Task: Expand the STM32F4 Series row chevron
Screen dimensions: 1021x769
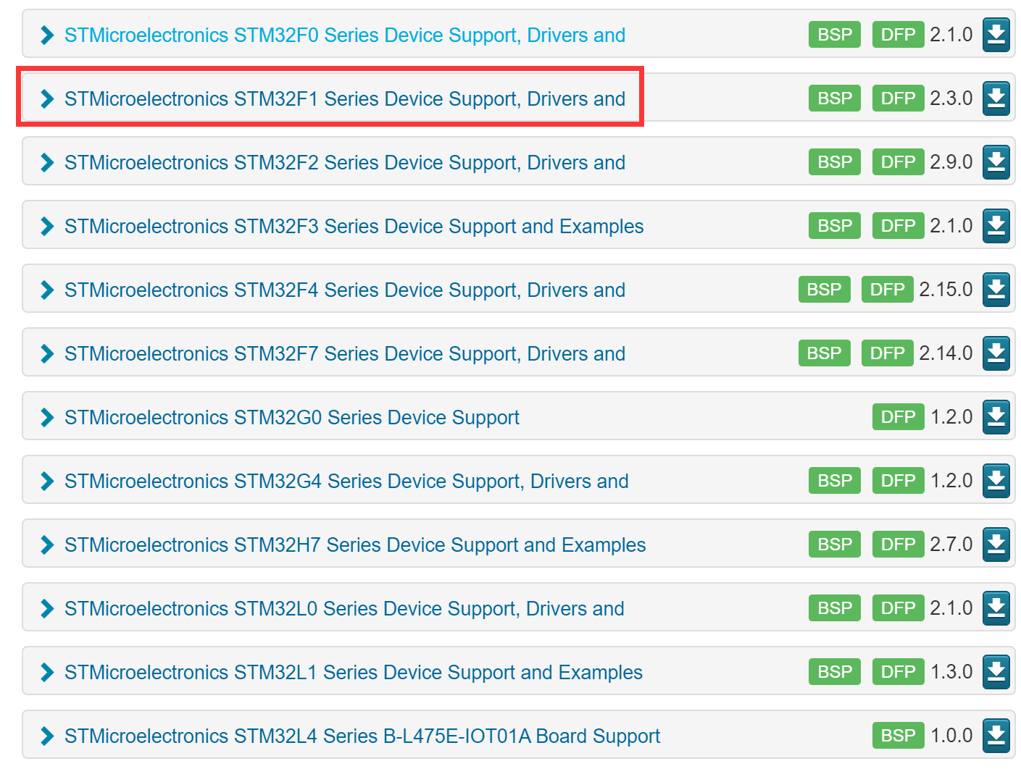Action: [47, 290]
